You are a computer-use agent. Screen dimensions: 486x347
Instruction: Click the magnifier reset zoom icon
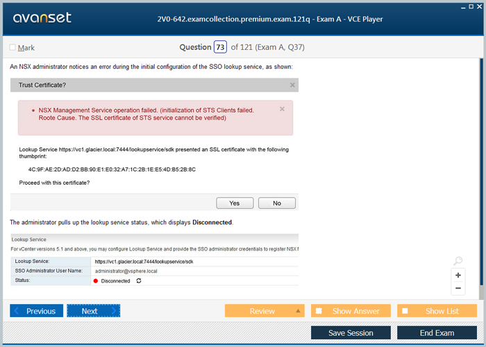pyautogui.click(x=458, y=262)
